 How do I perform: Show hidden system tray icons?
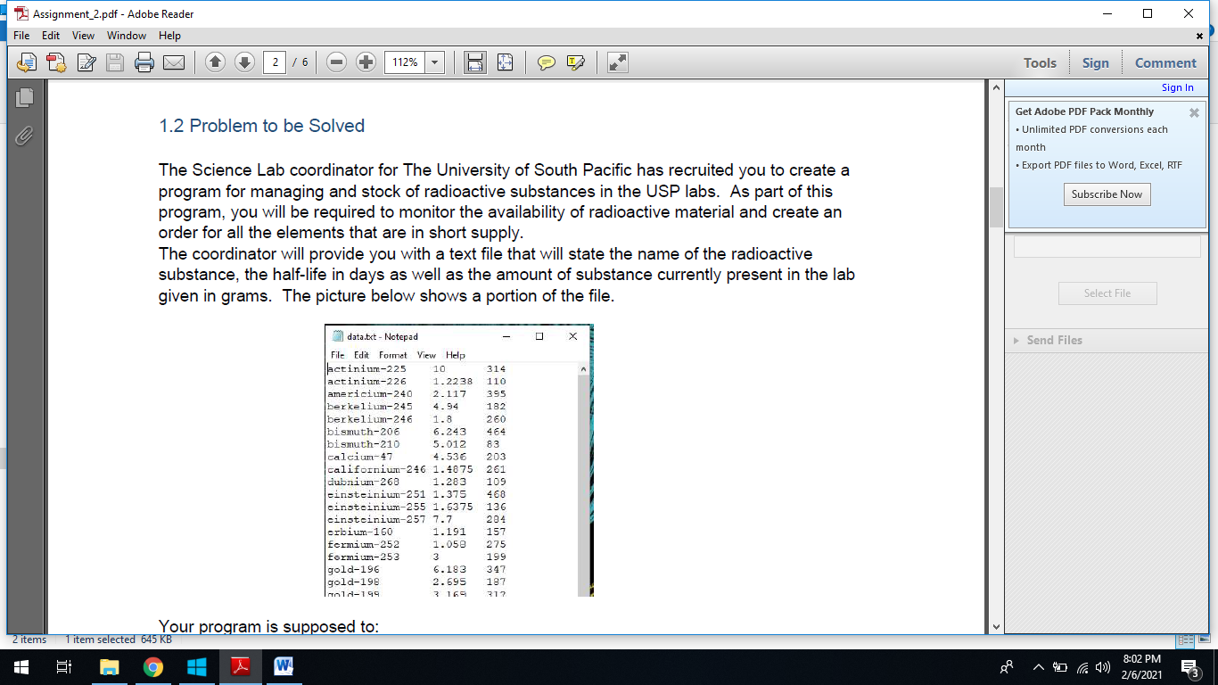[x=1038, y=666]
